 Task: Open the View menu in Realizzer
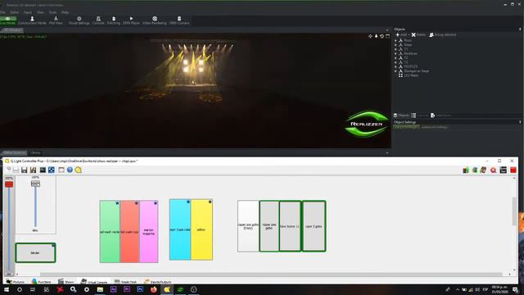[x=40, y=12]
